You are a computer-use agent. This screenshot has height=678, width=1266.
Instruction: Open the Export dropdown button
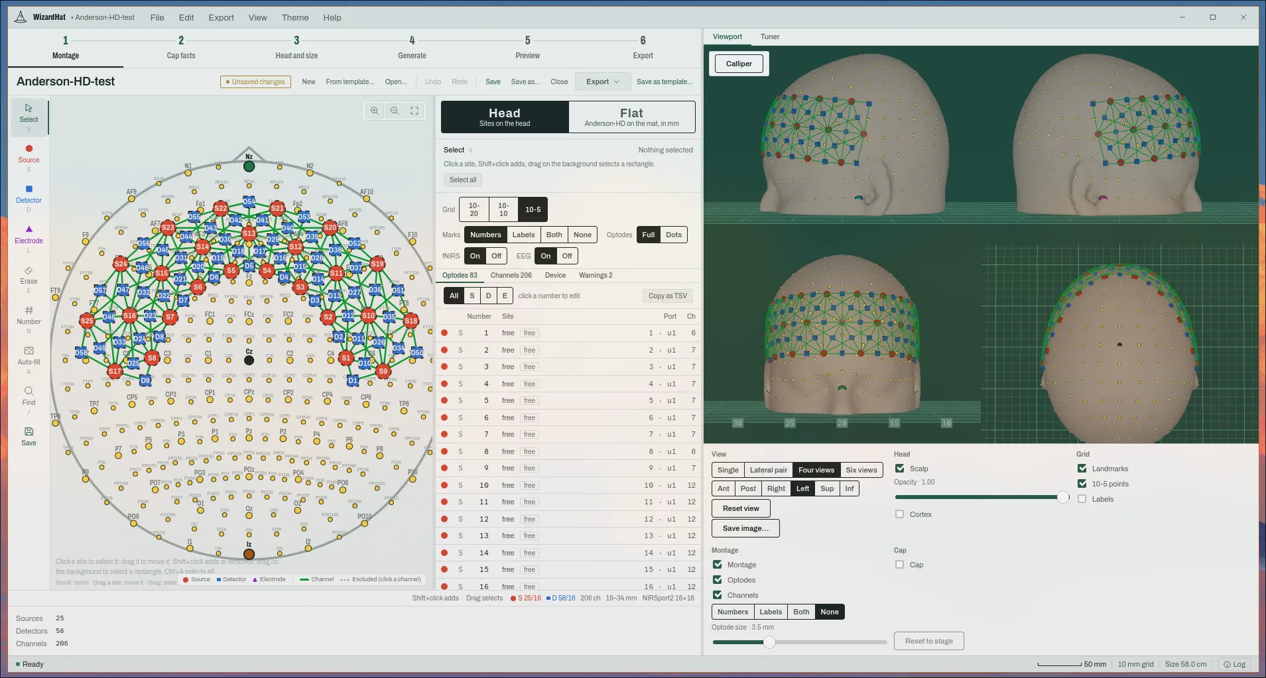click(602, 82)
